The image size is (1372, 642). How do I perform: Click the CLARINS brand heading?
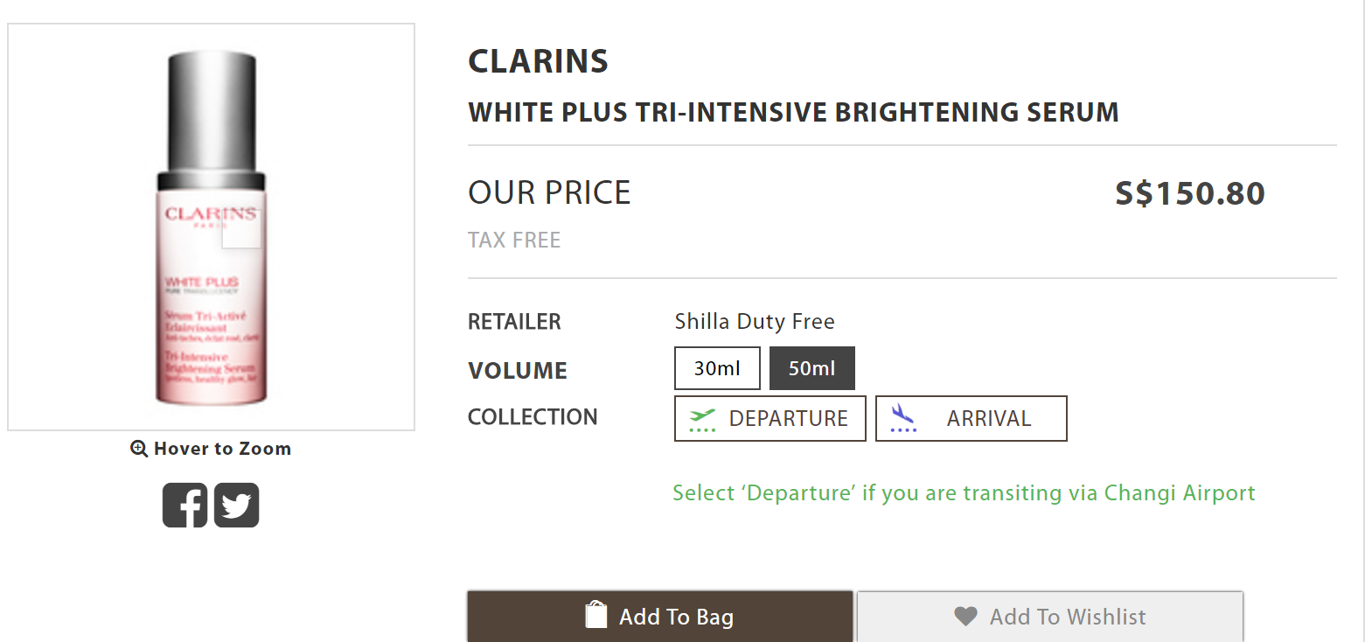click(538, 61)
